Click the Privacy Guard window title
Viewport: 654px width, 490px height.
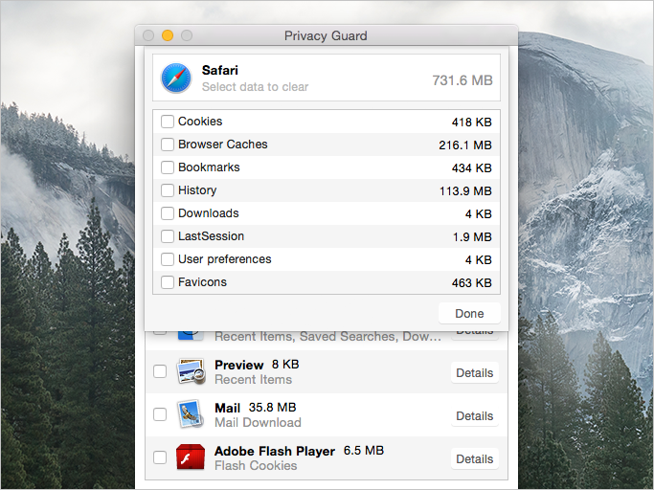click(x=326, y=35)
